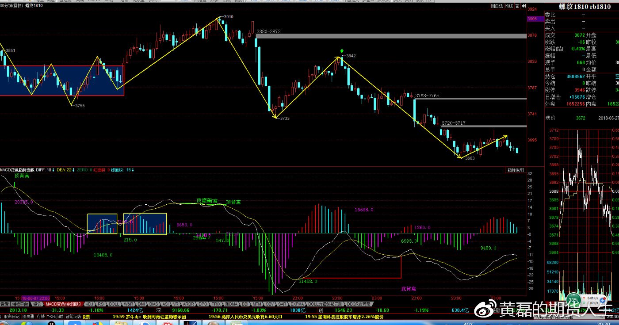Select the VR indicator tab
619x325 pixels.
176,304
